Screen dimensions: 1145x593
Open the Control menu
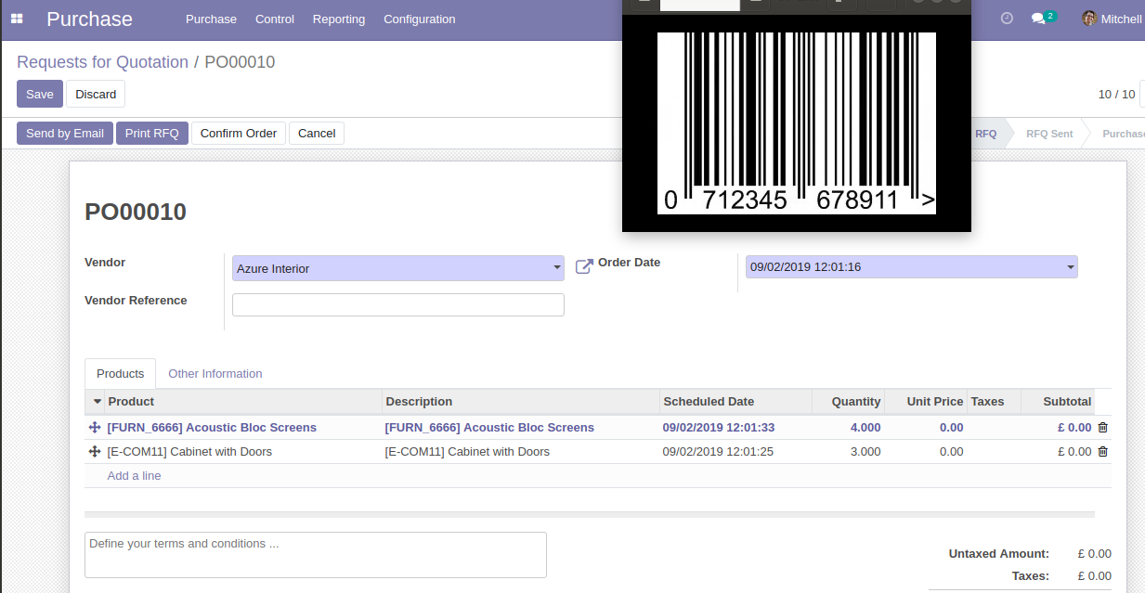[275, 19]
